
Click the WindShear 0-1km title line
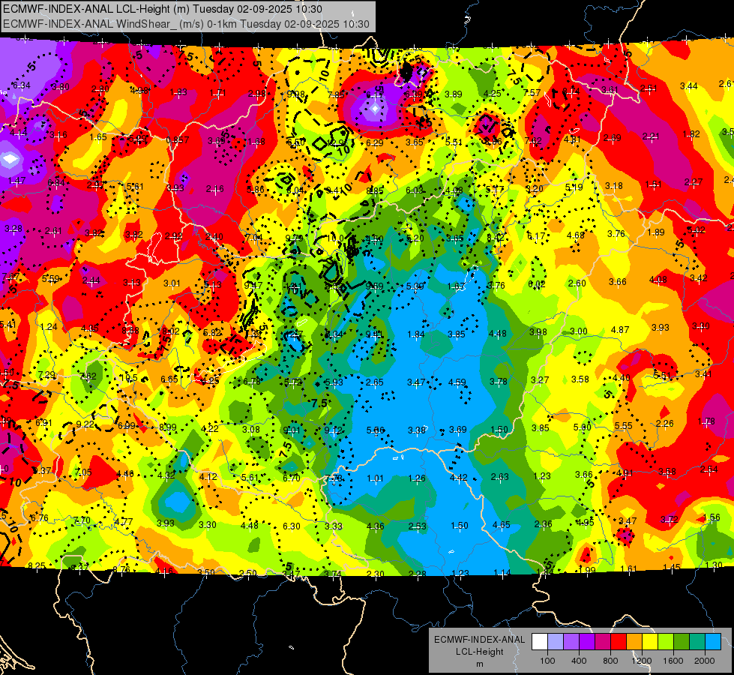click(x=186, y=24)
